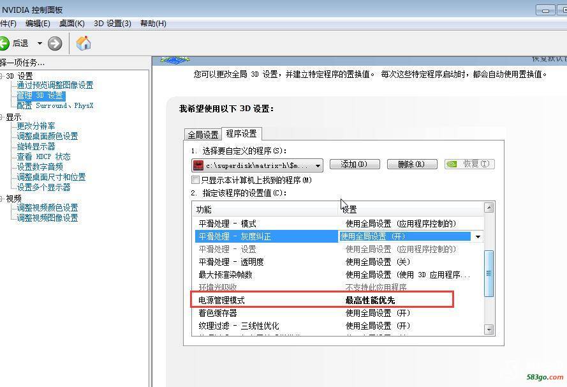This screenshot has width=567, height=387.
Task: Click the 后退 back button label
Action: [20, 43]
